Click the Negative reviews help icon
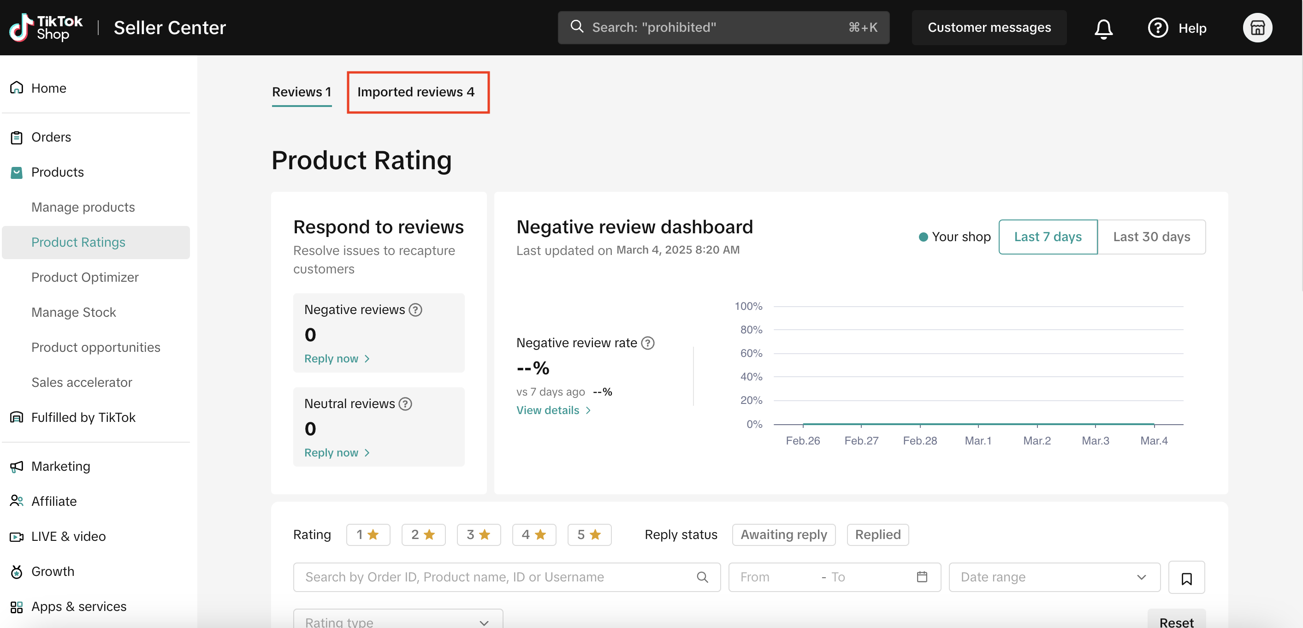The height and width of the screenshot is (628, 1303). [415, 309]
